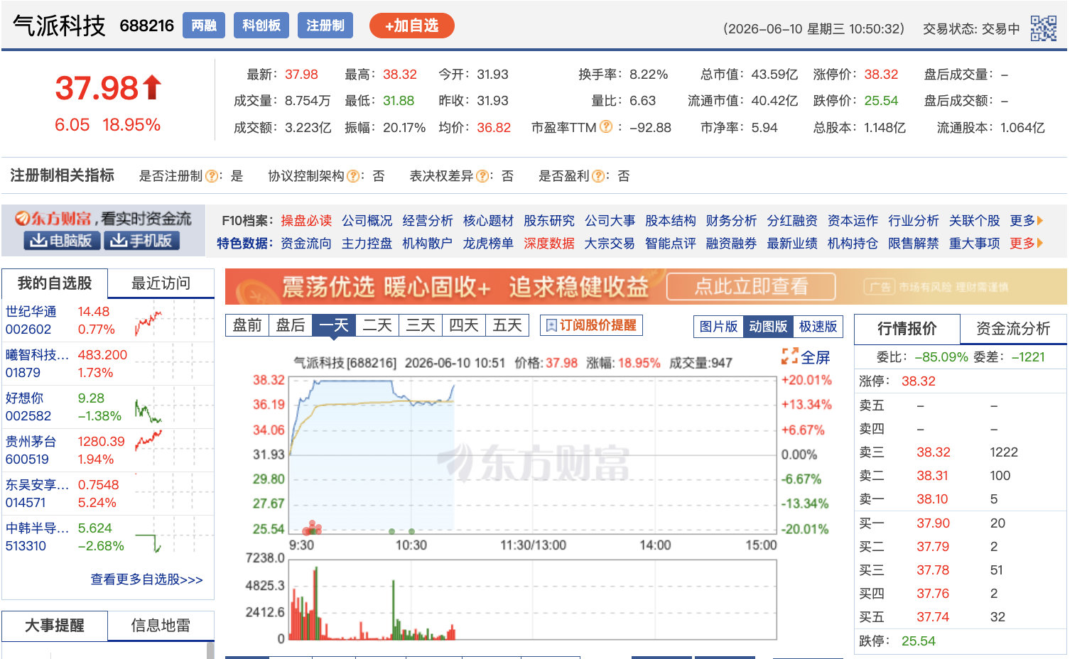The image size is (1087, 659).
Task: Select the 四天 chart tab
Action: coord(464,325)
